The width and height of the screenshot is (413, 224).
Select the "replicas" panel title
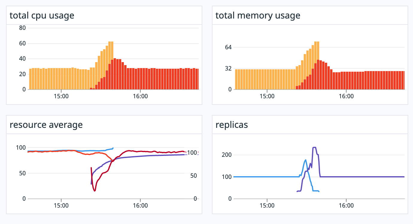point(232,125)
